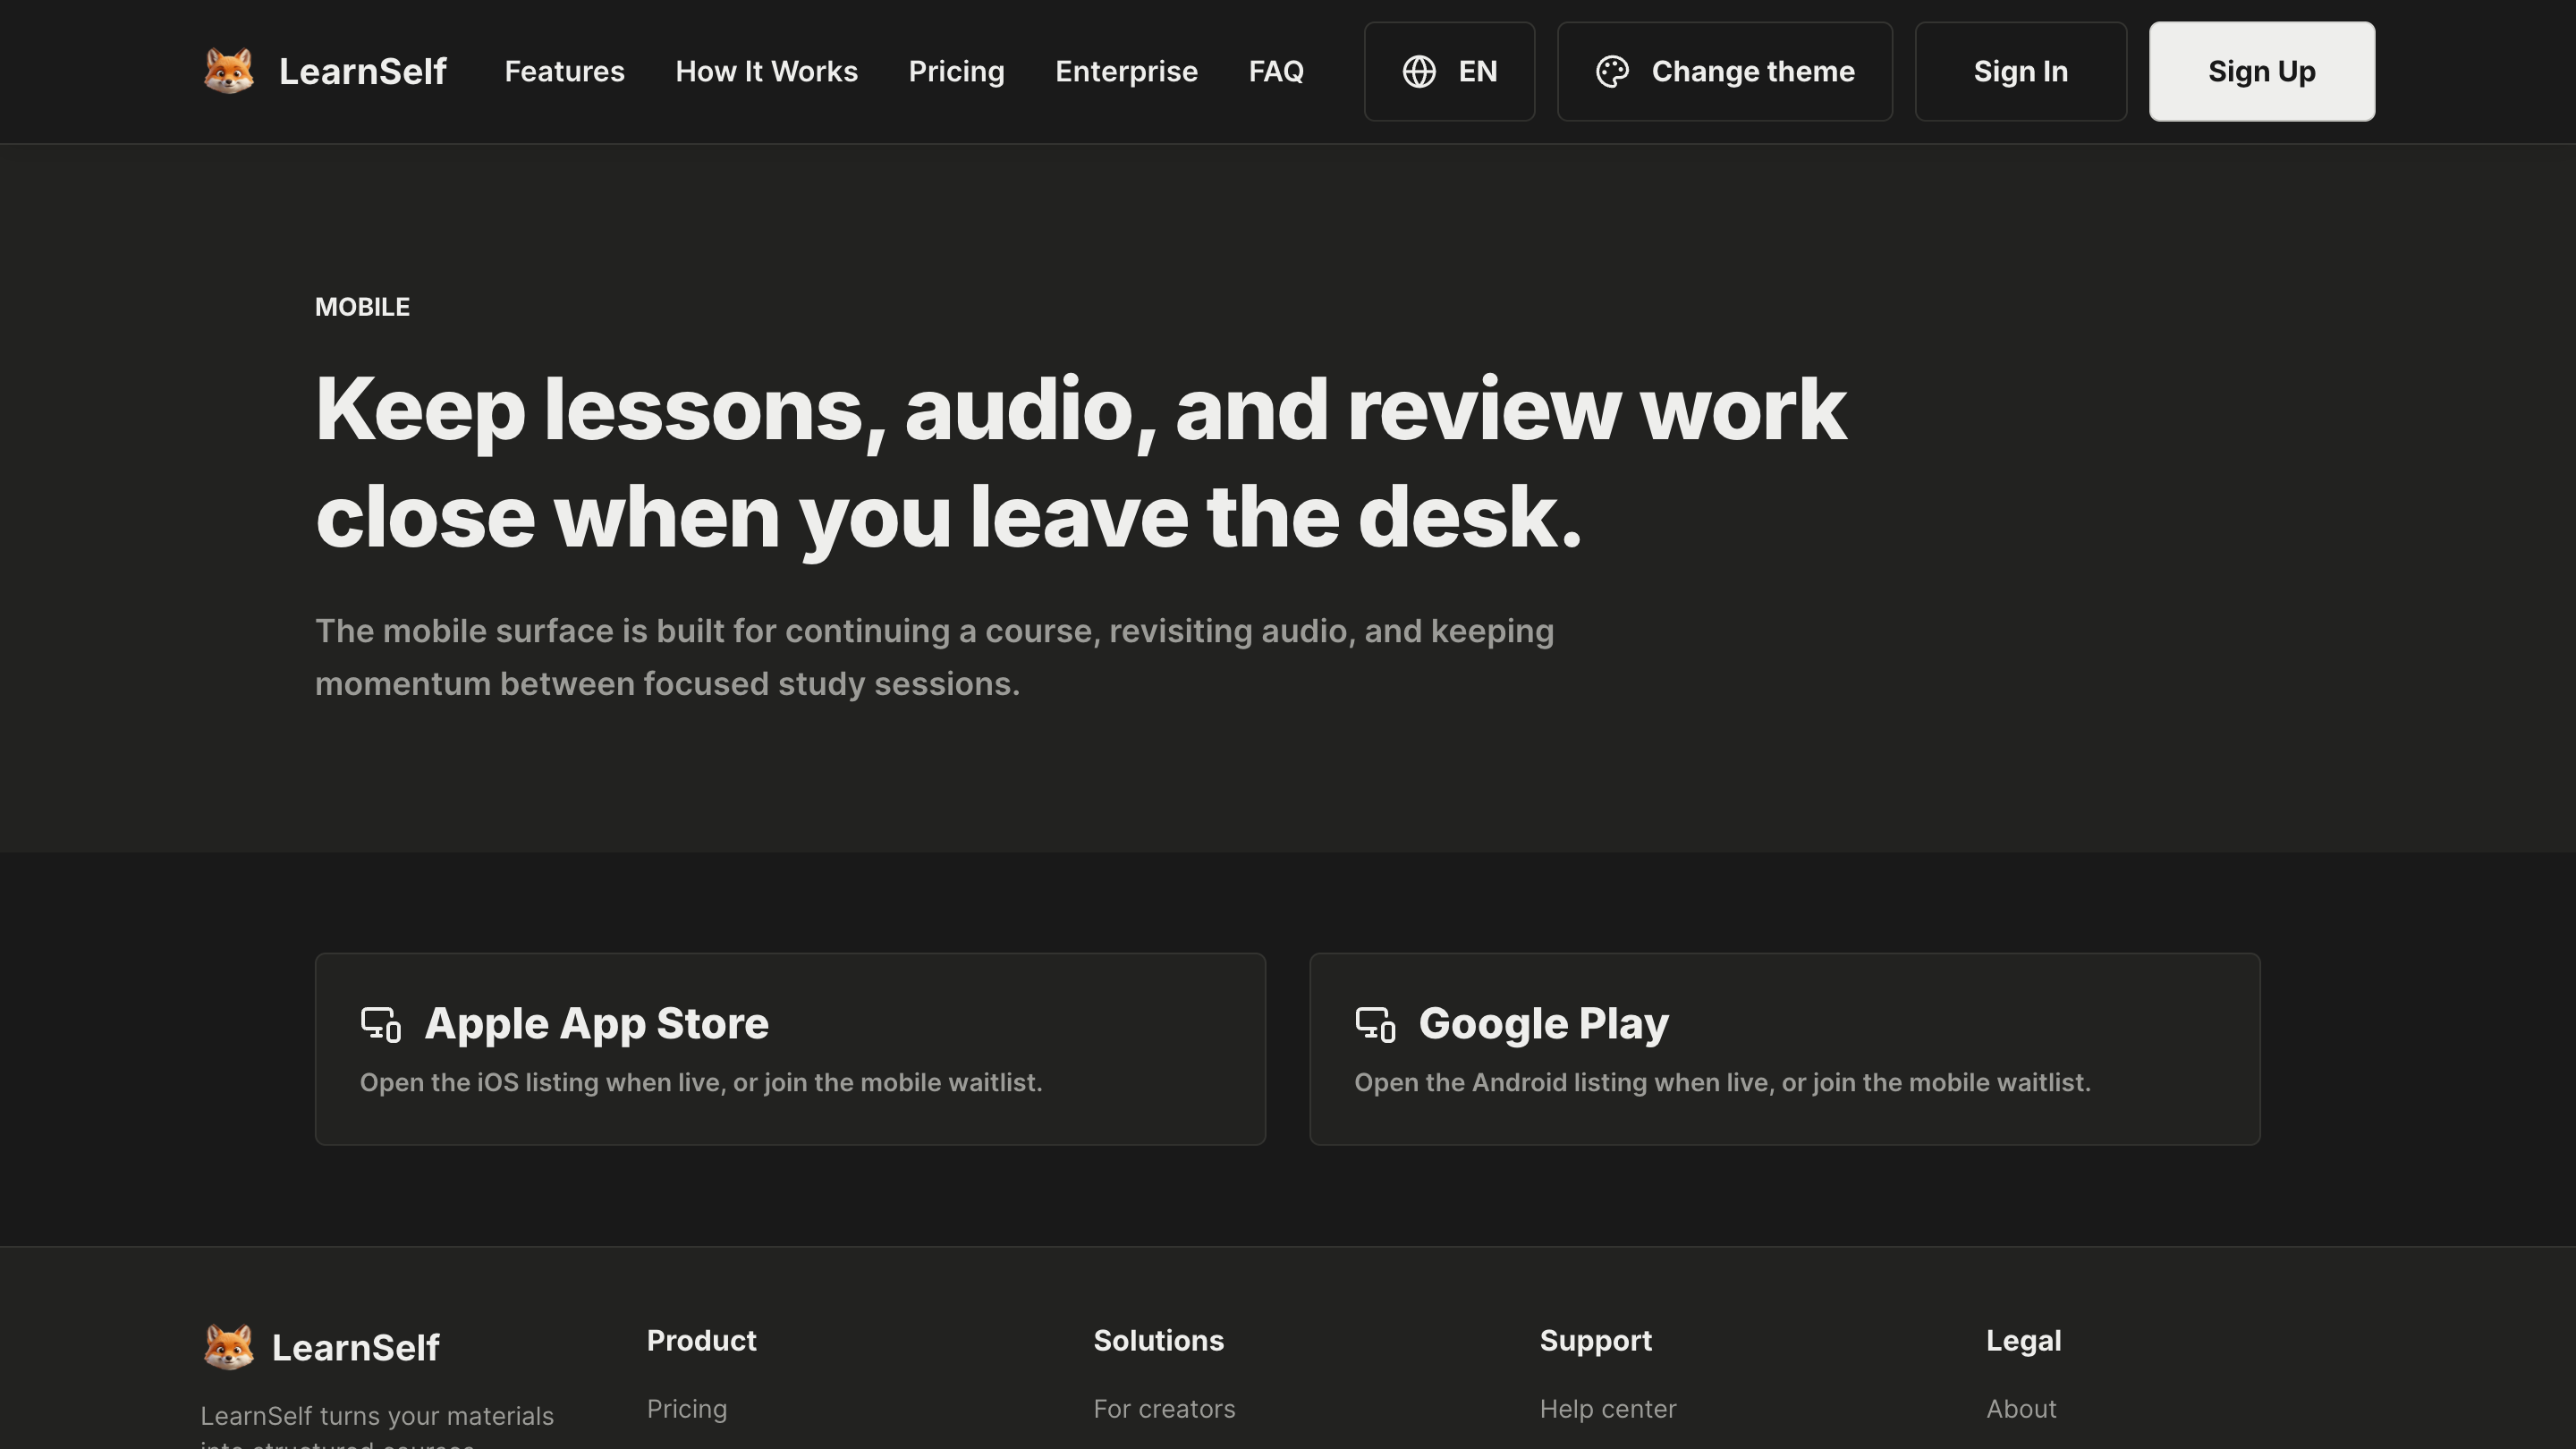
Task: Click the 'The mobile surface is built' paragraph
Action: 934,657
